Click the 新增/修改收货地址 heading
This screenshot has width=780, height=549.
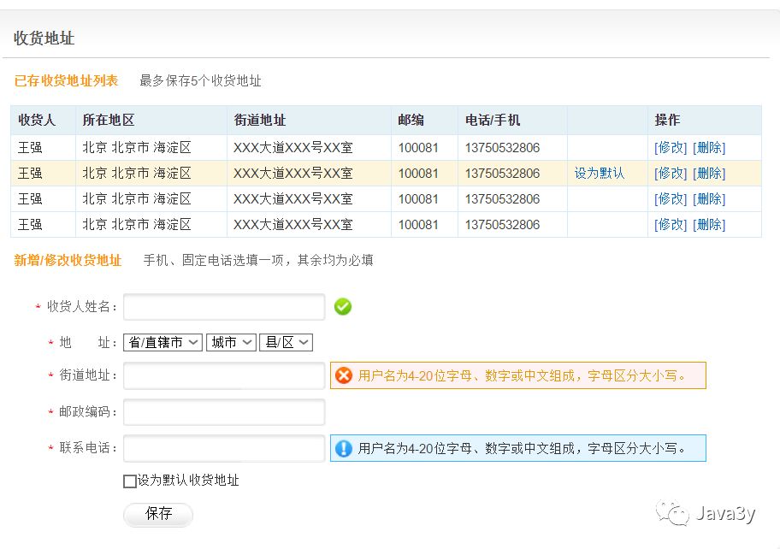68,260
